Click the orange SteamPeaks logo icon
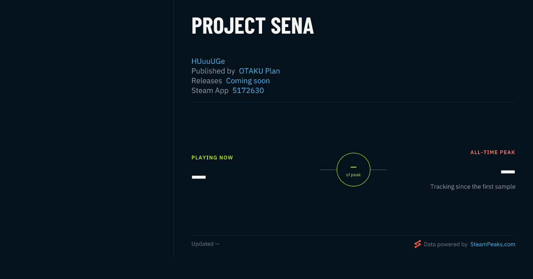 [x=418, y=244]
